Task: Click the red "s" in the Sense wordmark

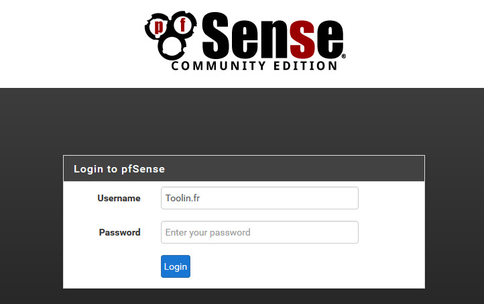Action: tap(303, 39)
